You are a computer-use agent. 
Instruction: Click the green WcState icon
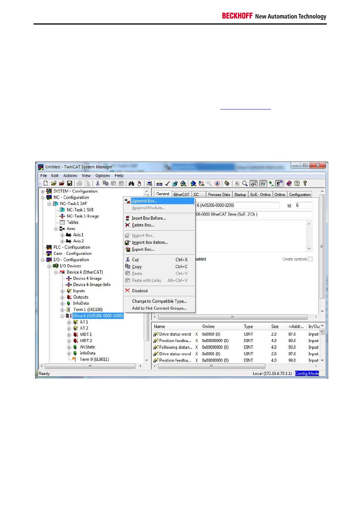point(75,347)
